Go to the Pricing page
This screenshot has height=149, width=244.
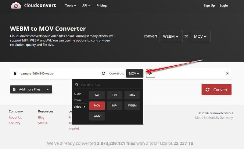tap(102, 5)
